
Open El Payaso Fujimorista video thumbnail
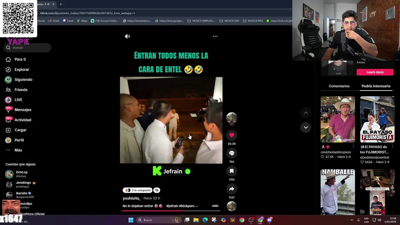pyautogui.click(x=377, y=119)
